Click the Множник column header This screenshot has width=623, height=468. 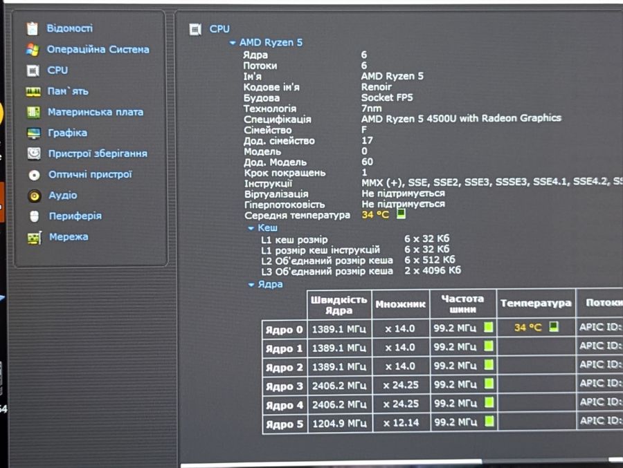pyautogui.click(x=401, y=304)
